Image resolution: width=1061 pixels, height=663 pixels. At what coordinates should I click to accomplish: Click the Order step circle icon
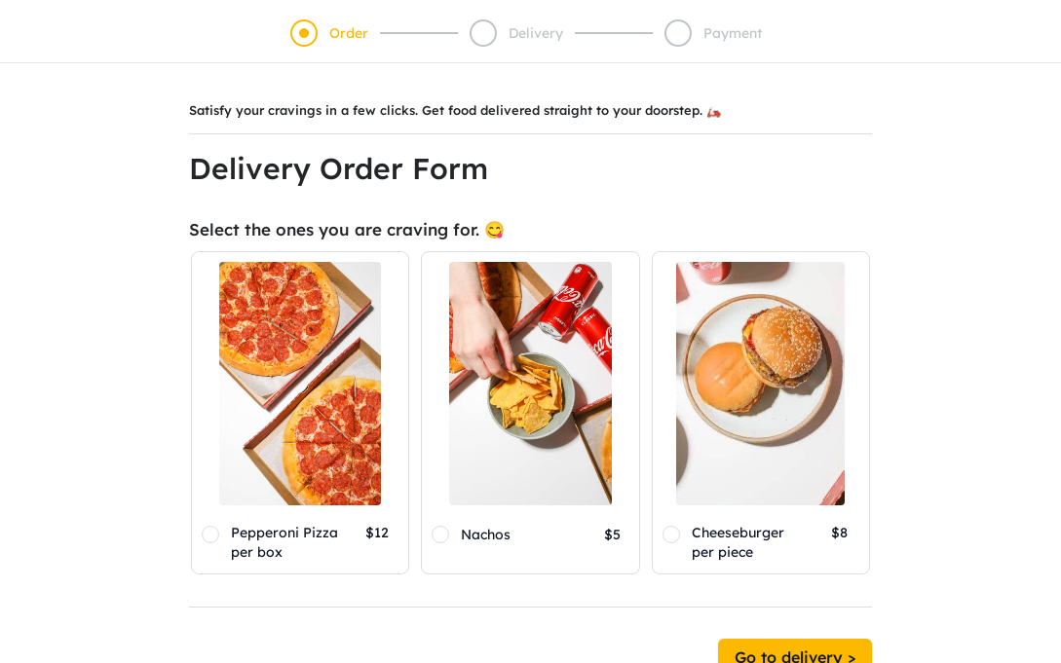[x=304, y=33]
